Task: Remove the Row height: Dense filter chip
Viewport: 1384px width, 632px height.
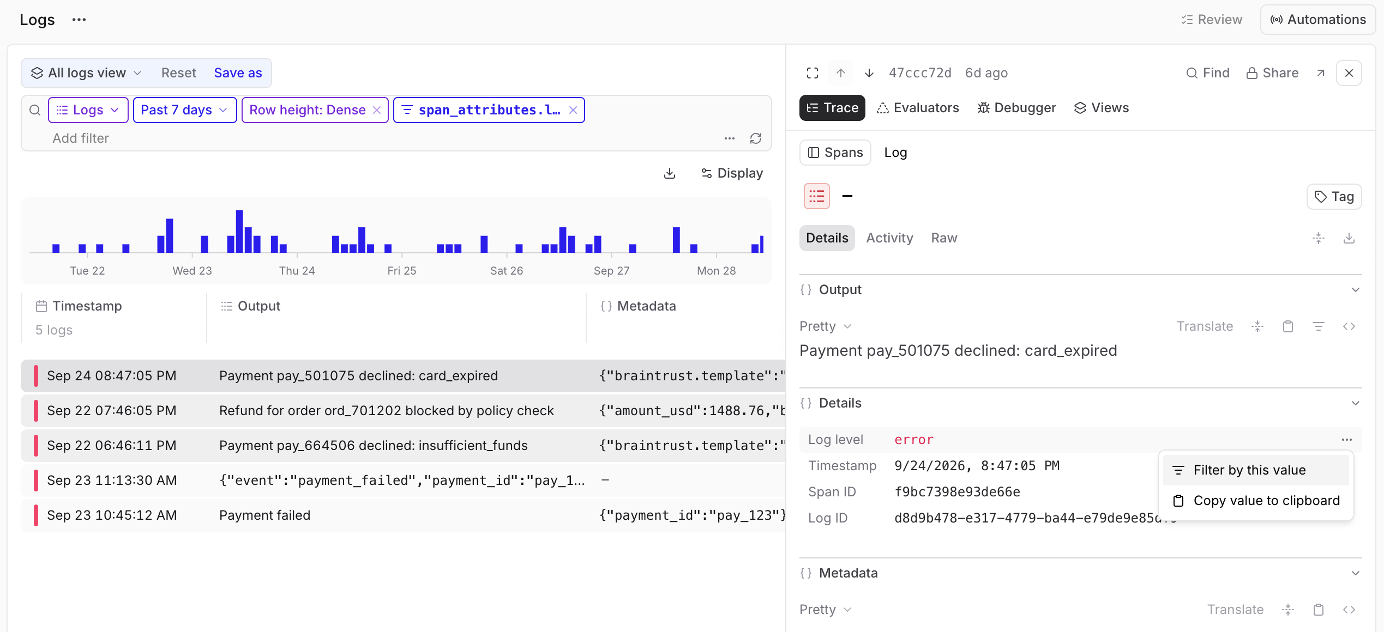Action: coord(377,110)
